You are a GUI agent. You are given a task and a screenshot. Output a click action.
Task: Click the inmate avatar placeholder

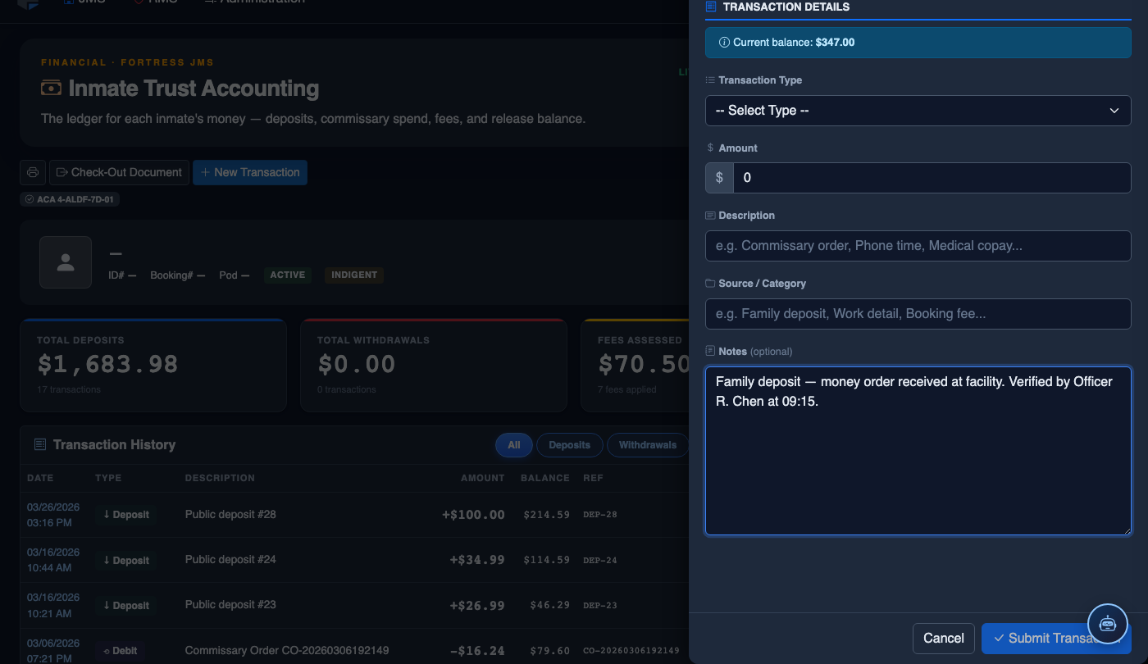click(x=66, y=262)
